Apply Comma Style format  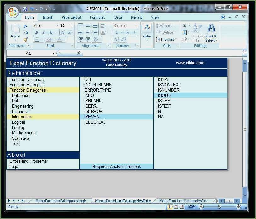coord(135,32)
